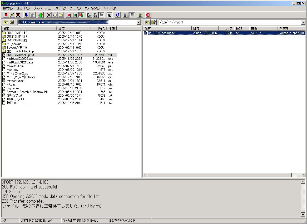Open the ブックマーク(B) menu
This screenshot has height=224, width=307.
(42, 8)
